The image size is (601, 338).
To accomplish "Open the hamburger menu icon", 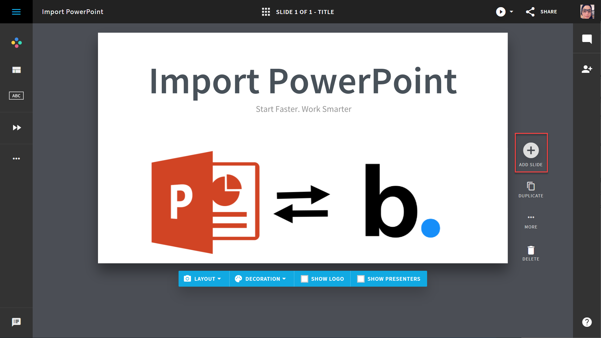I will coord(16,12).
